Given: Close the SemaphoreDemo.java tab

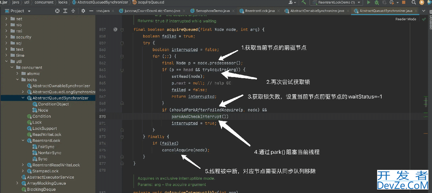Looking at the screenshot, I should coord(233,11).
